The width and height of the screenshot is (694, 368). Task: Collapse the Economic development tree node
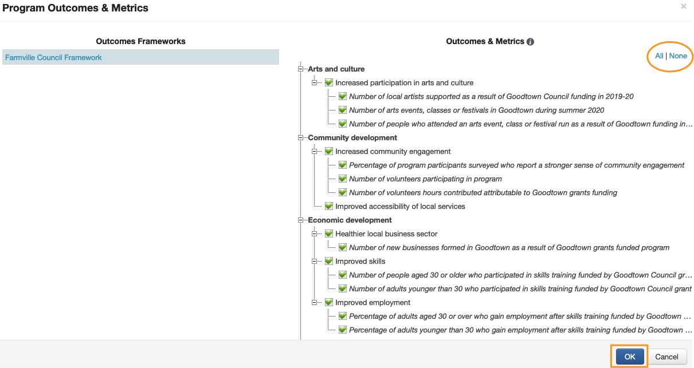(301, 220)
